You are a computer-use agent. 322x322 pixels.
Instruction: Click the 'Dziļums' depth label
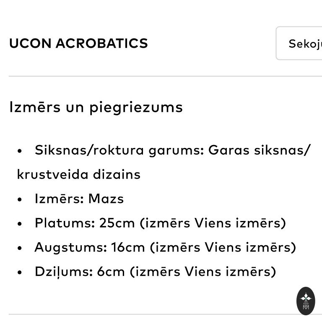click(63, 272)
